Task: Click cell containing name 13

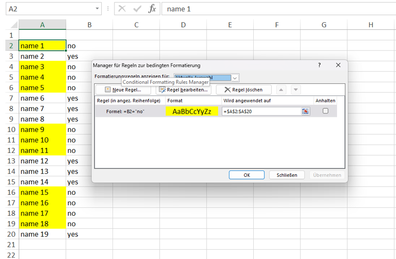Action: click(x=42, y=171)
